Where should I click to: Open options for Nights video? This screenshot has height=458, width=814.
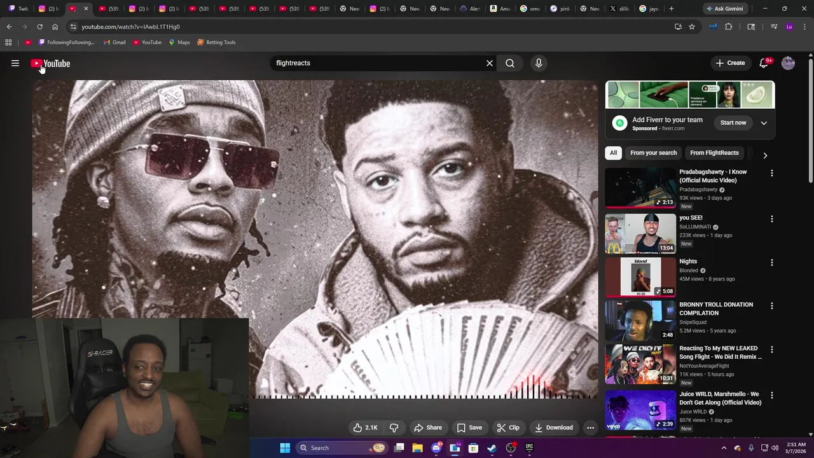[x=772, y=263]
